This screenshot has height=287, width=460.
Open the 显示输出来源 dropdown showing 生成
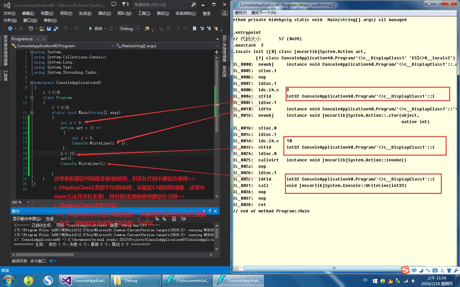point(93,219)
